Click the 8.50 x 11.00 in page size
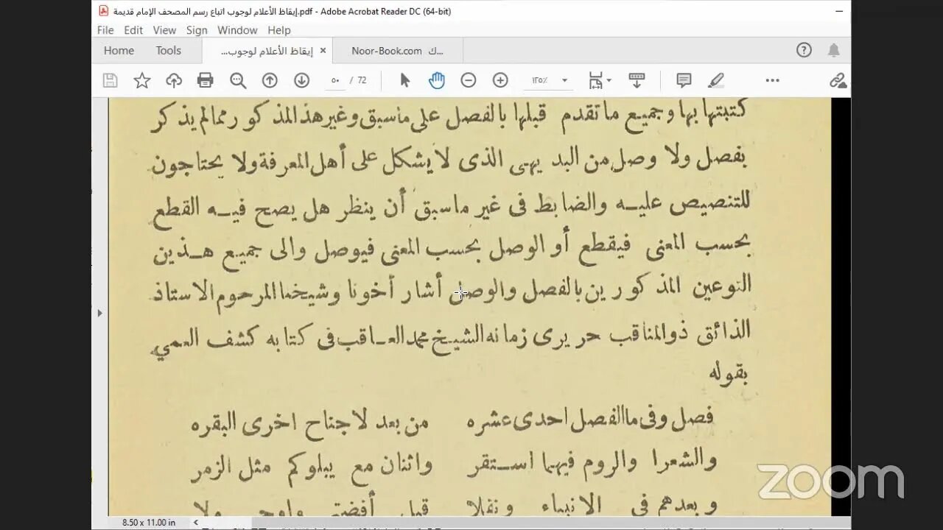This screenshot has width=943, height=530. pos(150,523)
